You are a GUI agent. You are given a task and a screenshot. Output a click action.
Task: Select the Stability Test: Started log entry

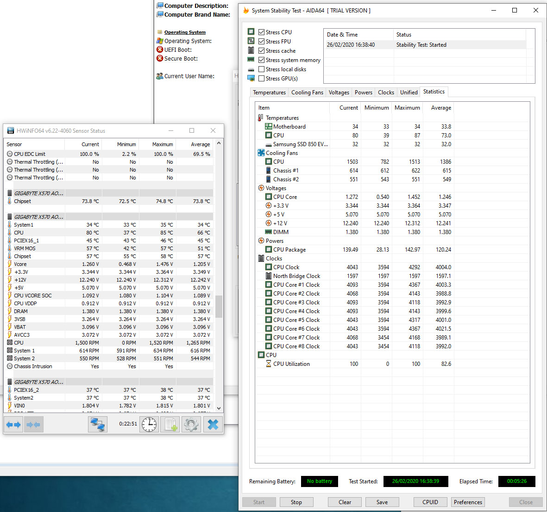pyautogui.click(x=425, y=44)
